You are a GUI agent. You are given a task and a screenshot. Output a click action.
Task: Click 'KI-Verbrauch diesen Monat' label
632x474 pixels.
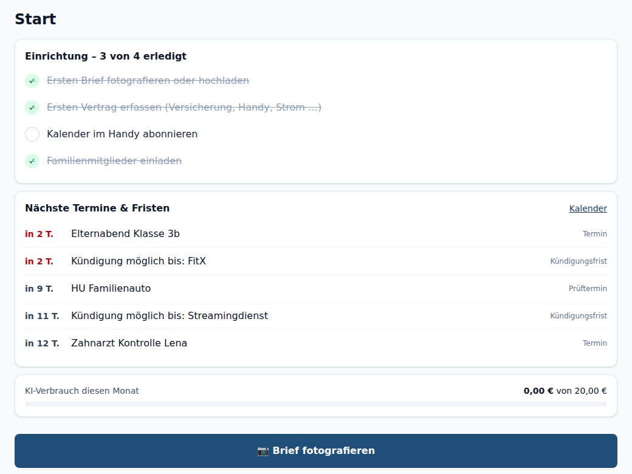(82, 391)
